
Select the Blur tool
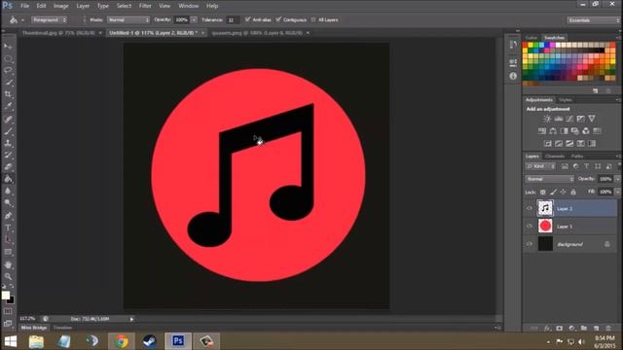(x=8, y=191)
